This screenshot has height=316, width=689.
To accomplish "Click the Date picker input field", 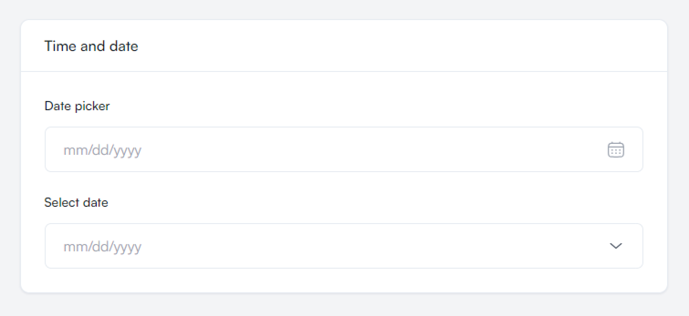I will click(319, 150).
